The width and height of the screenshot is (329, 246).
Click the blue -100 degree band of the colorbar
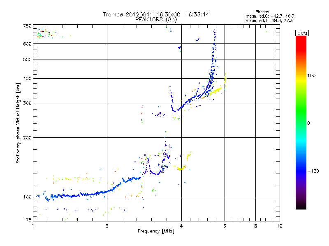pyautogui.click(x=301, y=171)
